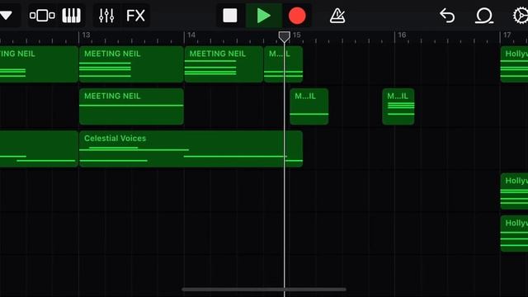This screenshot has height=297, width=528.
Task: Select top-track Holly region at bar 17
Action: tap(514, 64)
